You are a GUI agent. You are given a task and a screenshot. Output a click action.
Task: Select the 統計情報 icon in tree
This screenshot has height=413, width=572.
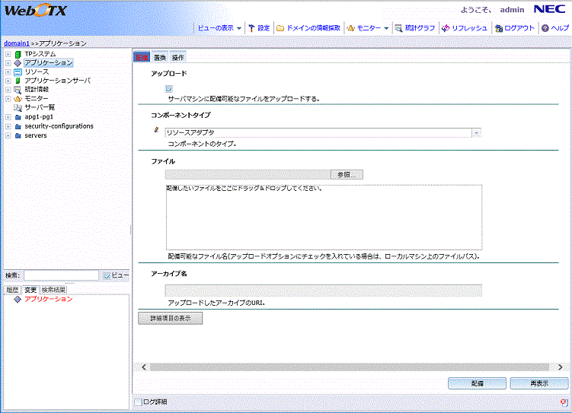tap(18, 89)
